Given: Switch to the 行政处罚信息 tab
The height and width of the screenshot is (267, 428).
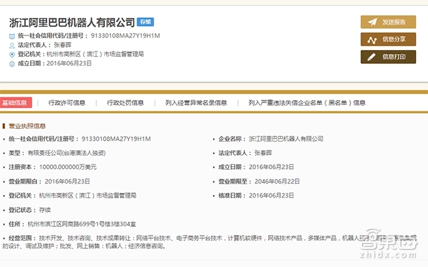Looking at the screenshot, I should point(125,103).
